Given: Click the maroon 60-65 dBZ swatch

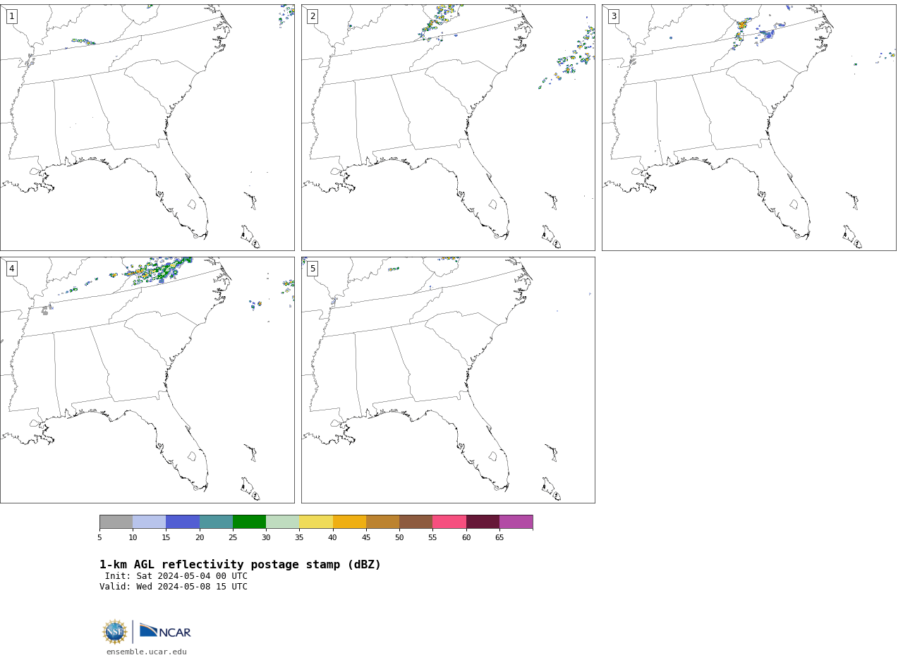Looking at the screenshot, I should [x=483, y=522].
